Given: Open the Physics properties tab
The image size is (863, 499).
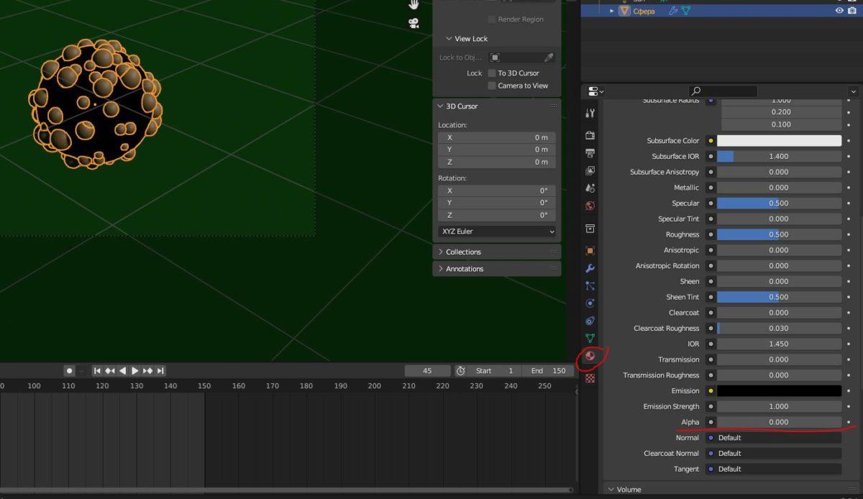Looking at the screenshot, I should click(x=590, y=303).
